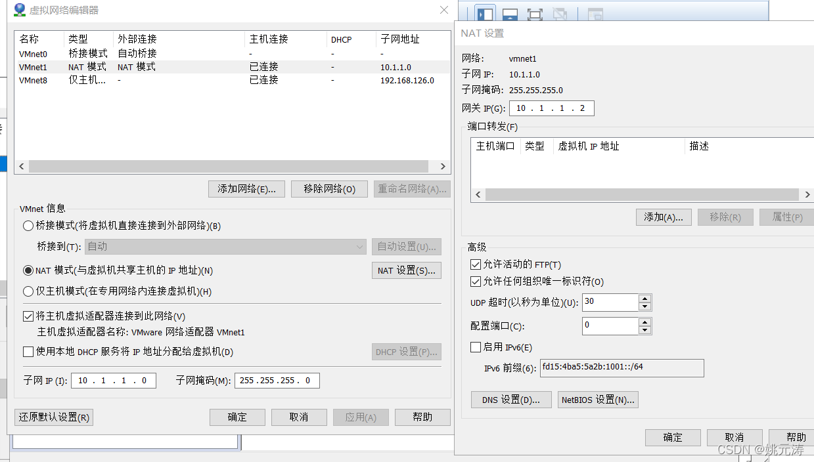Decrease config port with down arrow
Screen dimensions: 814x462
click(x=645, y=330)
